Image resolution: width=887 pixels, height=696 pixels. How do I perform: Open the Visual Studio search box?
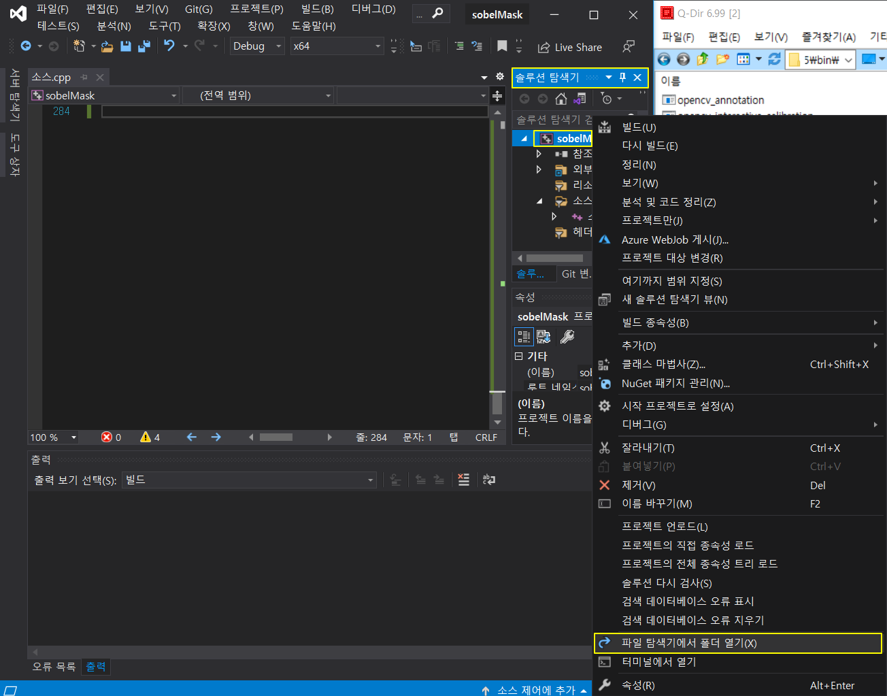[x=431, y=14]
